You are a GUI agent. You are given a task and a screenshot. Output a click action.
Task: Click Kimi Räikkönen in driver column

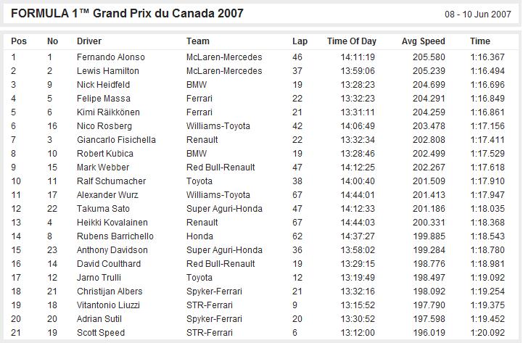108,112
